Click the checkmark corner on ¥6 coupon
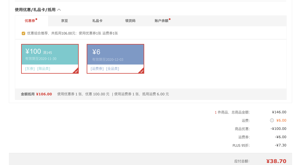Screen dimensions: 307x165 (x=142, y=71)
